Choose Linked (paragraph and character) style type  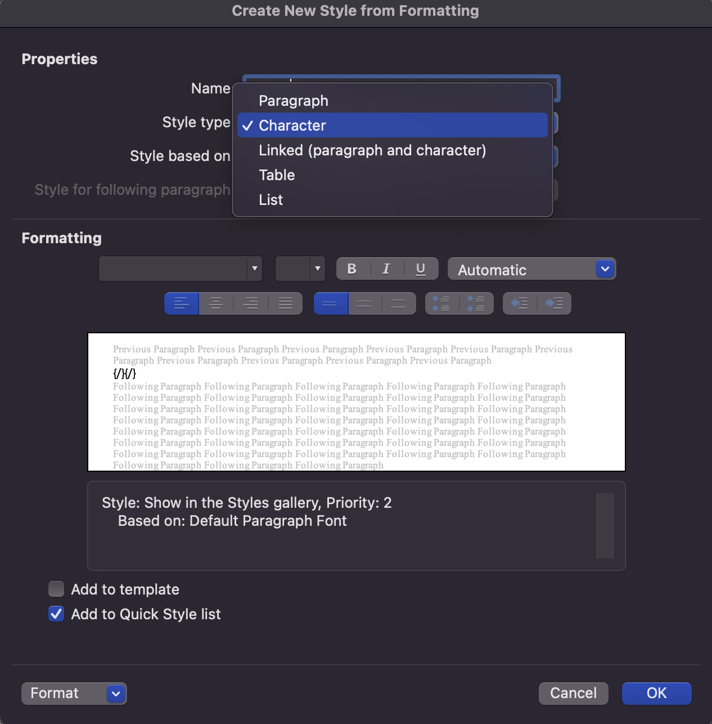(372, 150)
